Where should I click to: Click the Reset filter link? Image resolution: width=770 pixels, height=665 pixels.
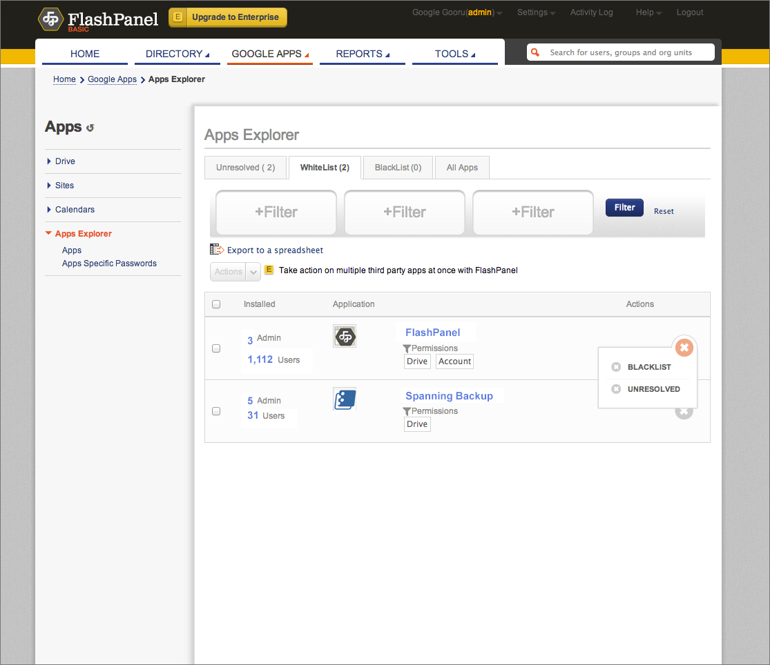click(x=664, y=211)
